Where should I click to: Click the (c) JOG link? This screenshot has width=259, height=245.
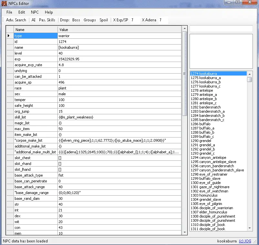[245, 241]
